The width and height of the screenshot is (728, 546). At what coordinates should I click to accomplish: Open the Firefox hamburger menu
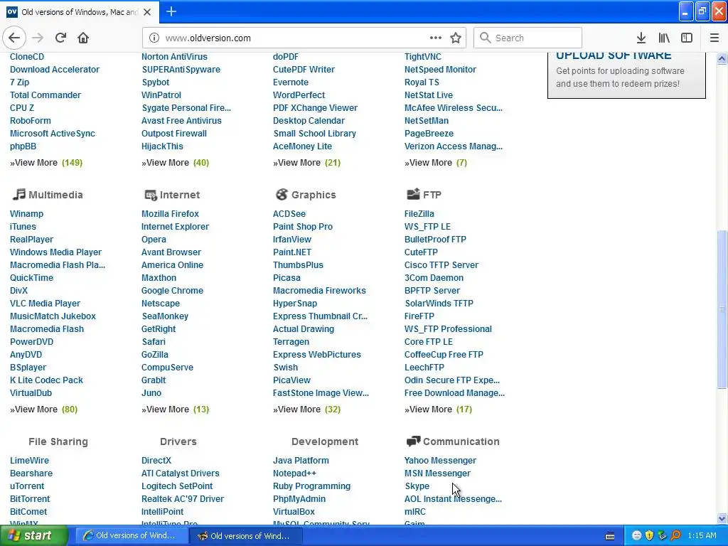pyautogui.click(x=714, y=38)
